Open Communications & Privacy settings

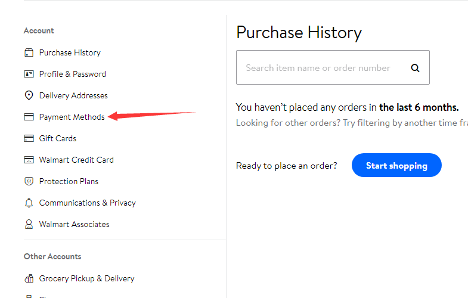click(x=87, y=203)
